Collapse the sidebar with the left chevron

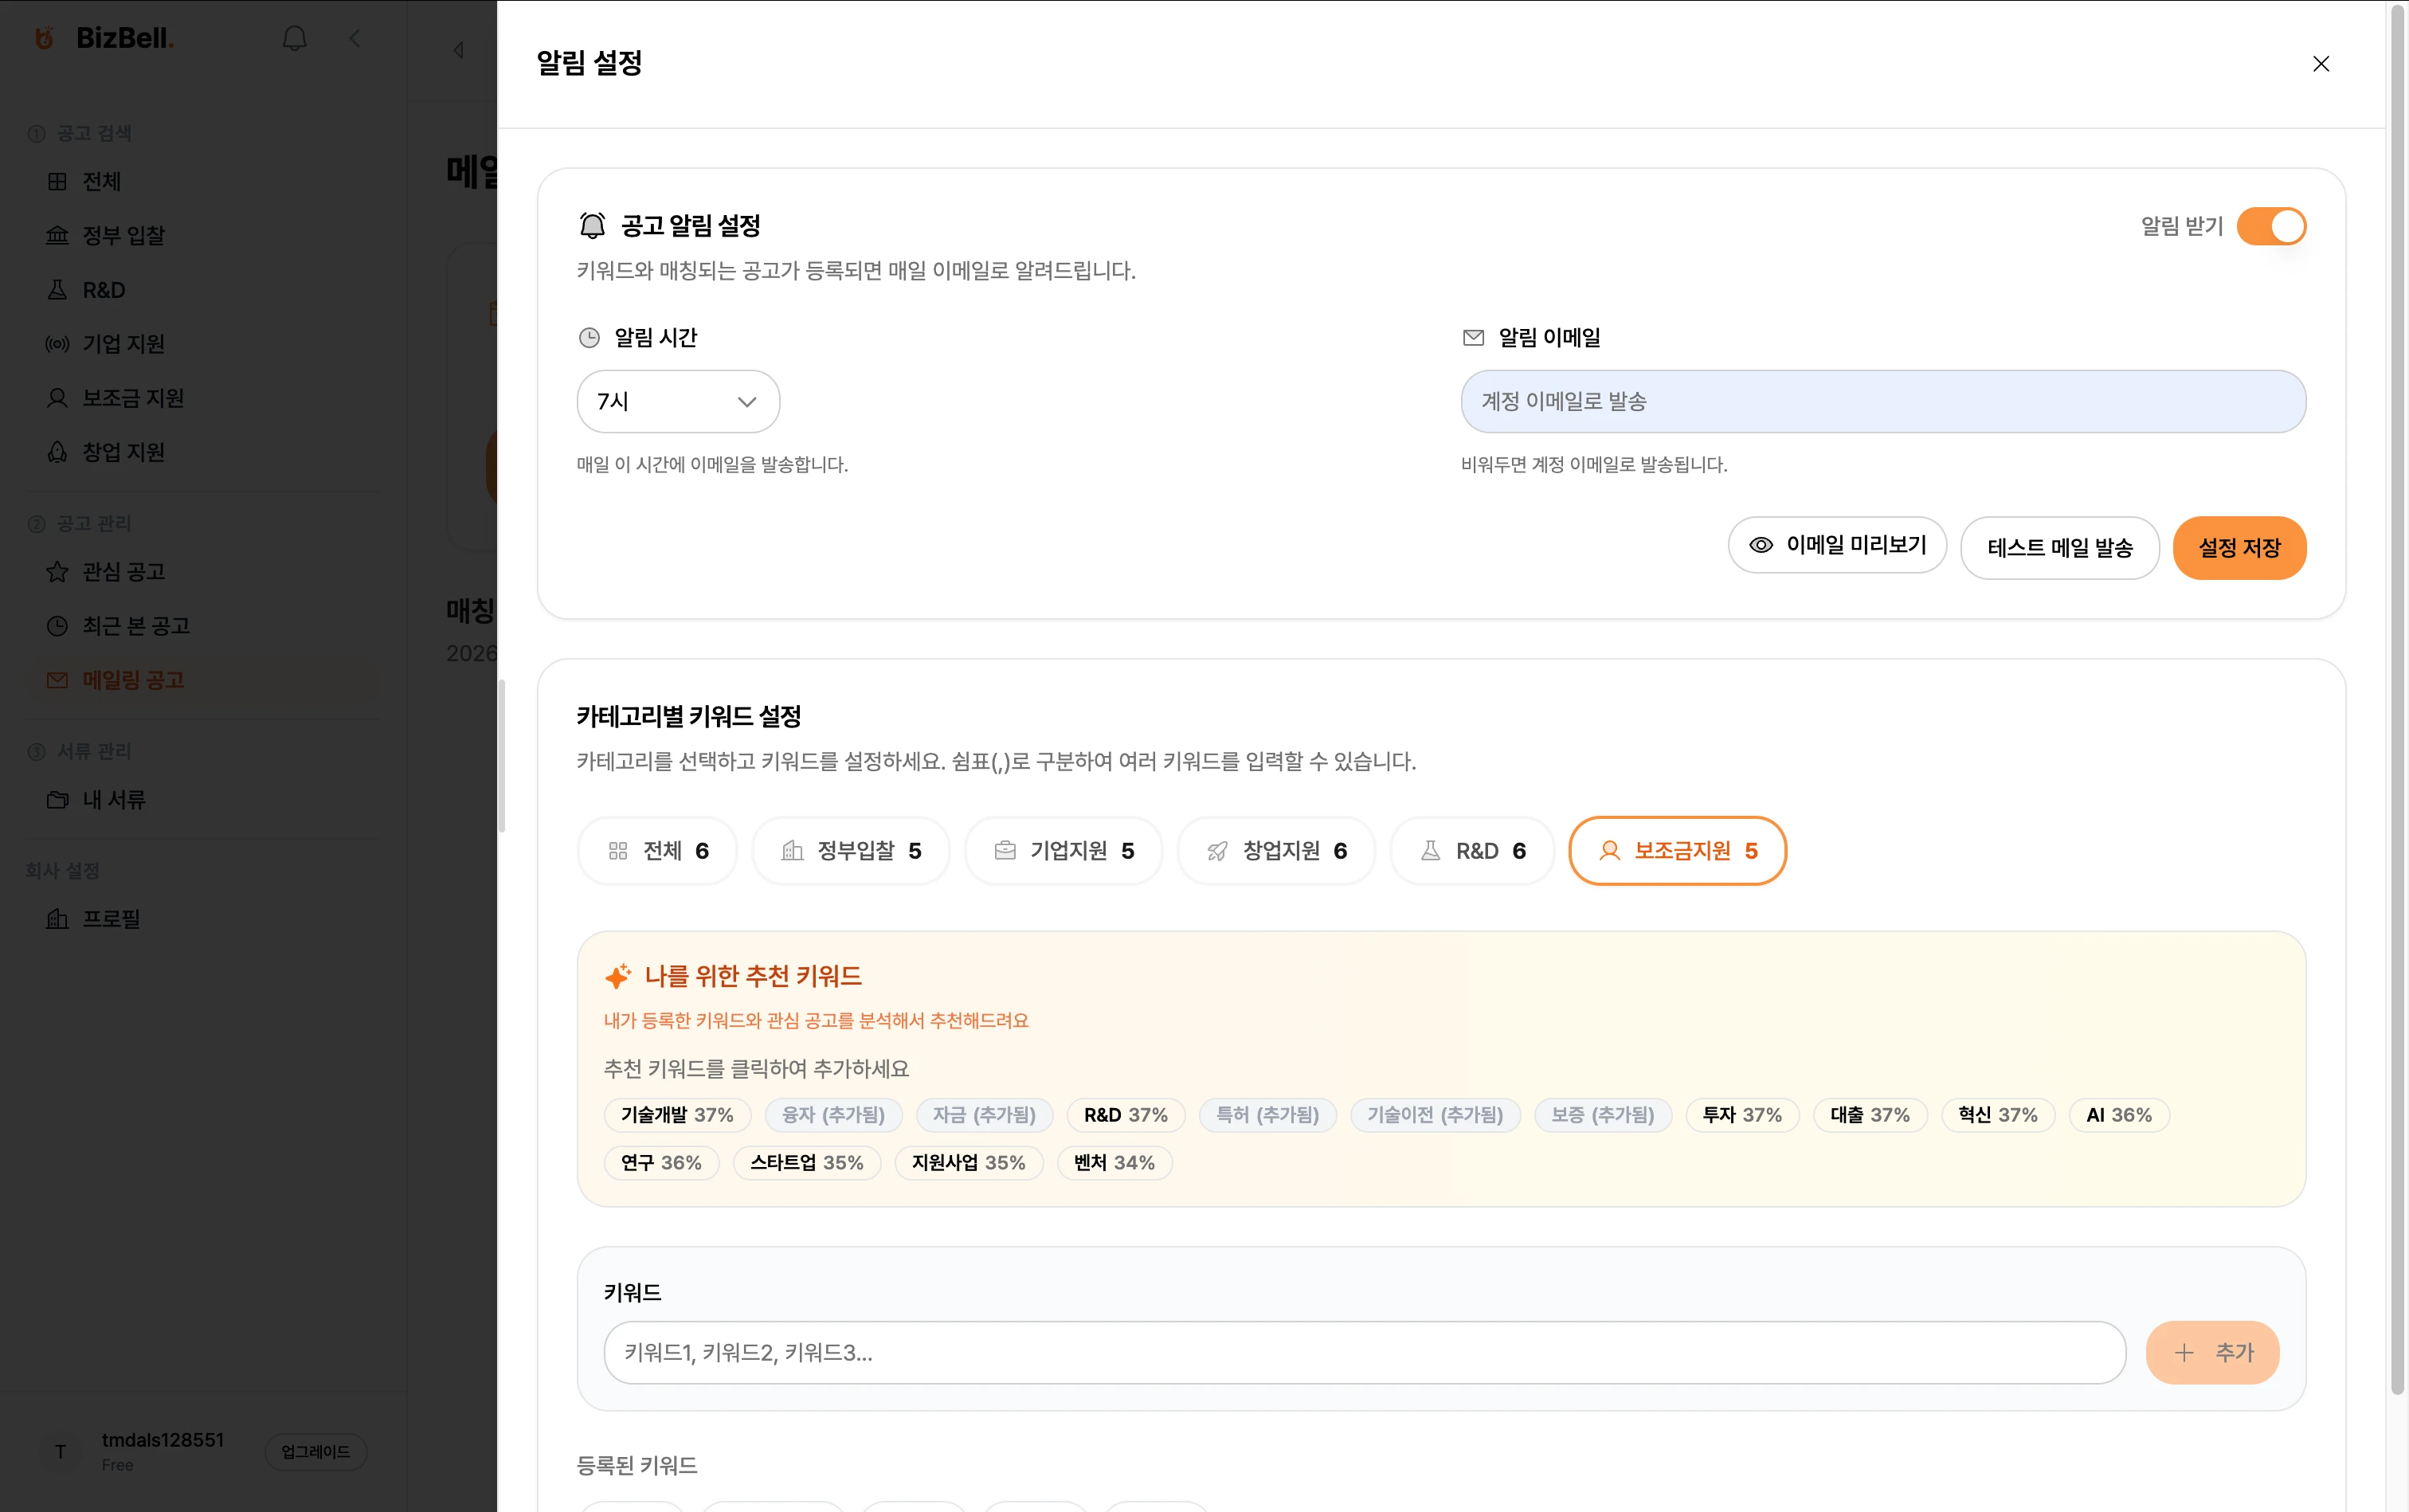[355, 38]
